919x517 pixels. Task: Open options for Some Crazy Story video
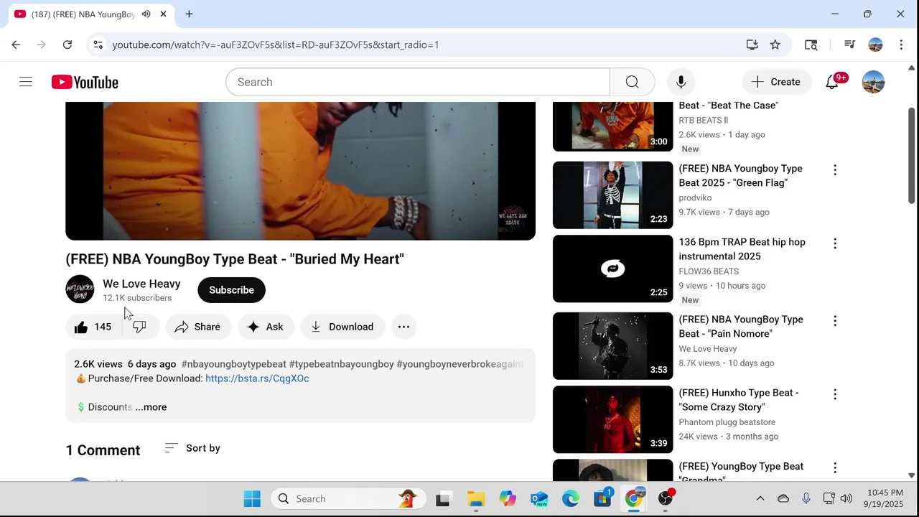834,394
